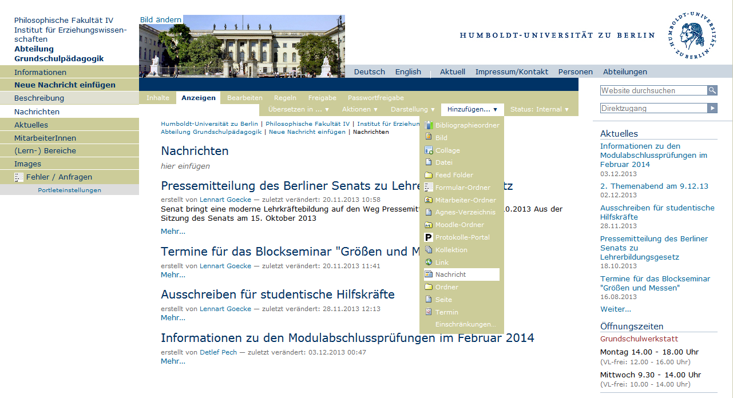
Task: Collapse the Hinzufügen dropdown menu
Action: pos(473,109)
